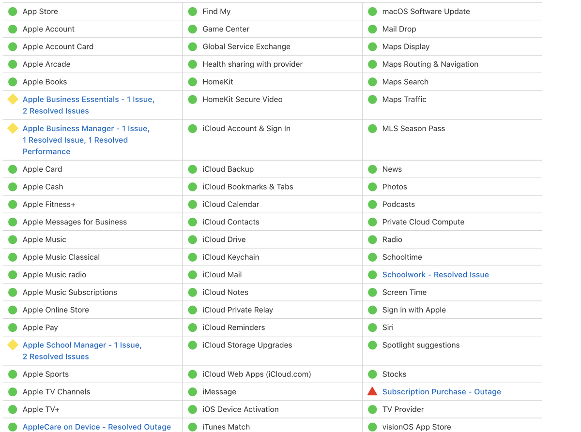Open Apple Business Essentials issue details
Viewport: 581px width, 432px height.
[88, 100]
